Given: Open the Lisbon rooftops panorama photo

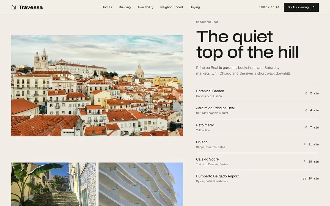Looking at the screenshot, I should coord(97,86).
